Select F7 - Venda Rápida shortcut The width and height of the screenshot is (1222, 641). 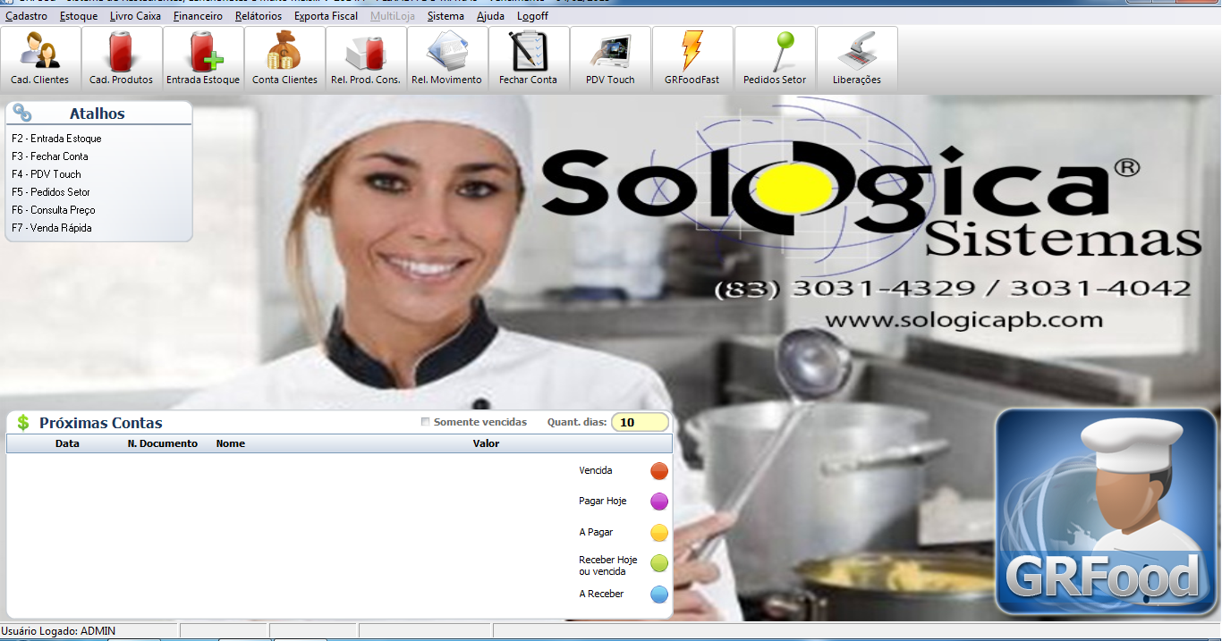(52, 228)
